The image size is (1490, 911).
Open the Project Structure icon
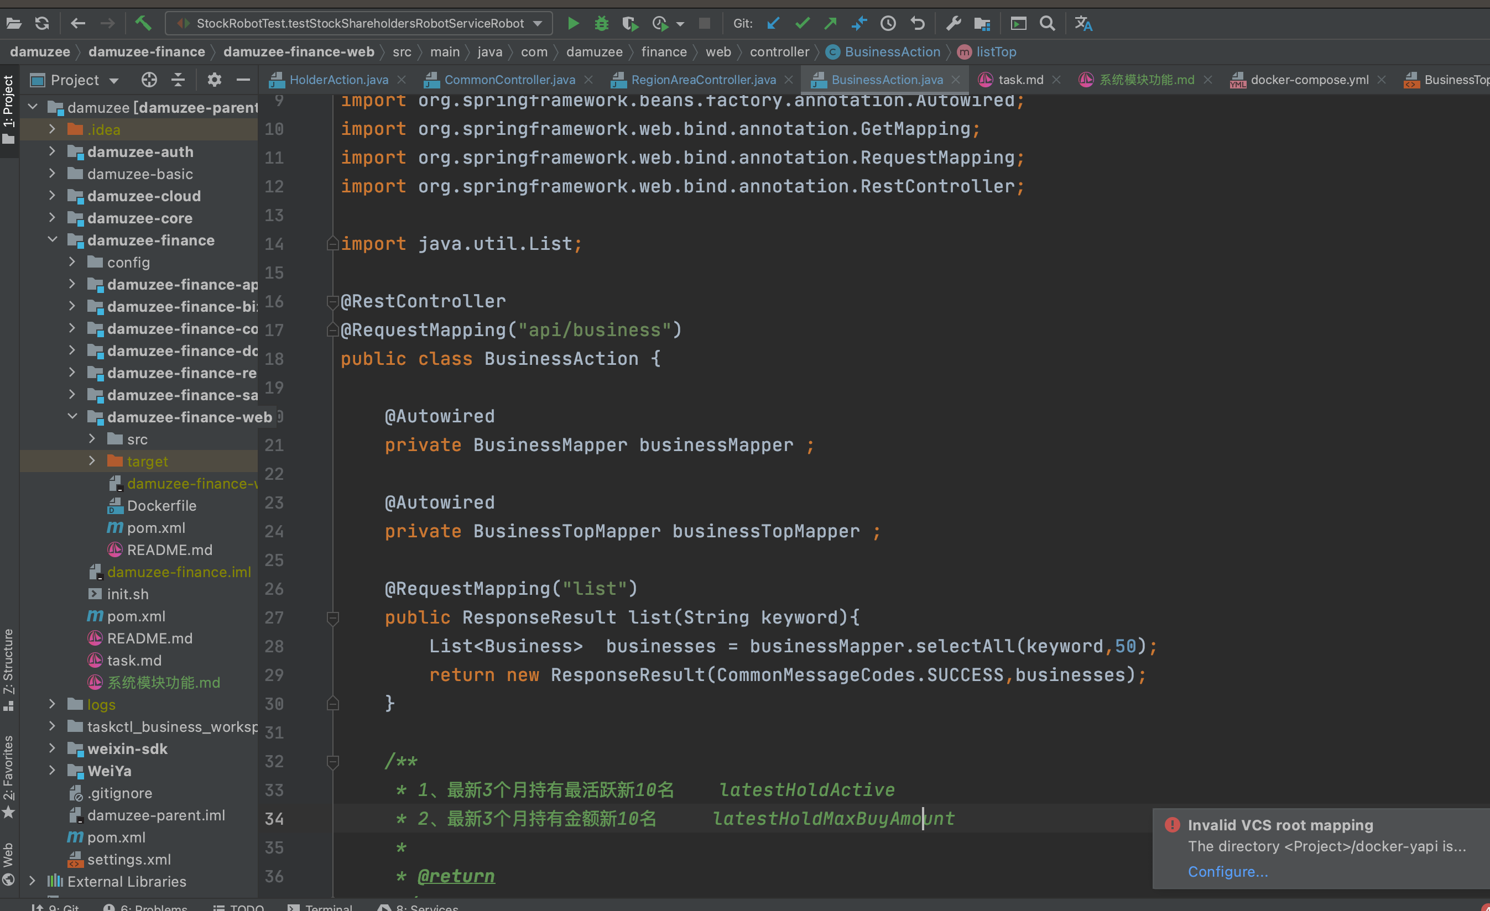point(982,24)
